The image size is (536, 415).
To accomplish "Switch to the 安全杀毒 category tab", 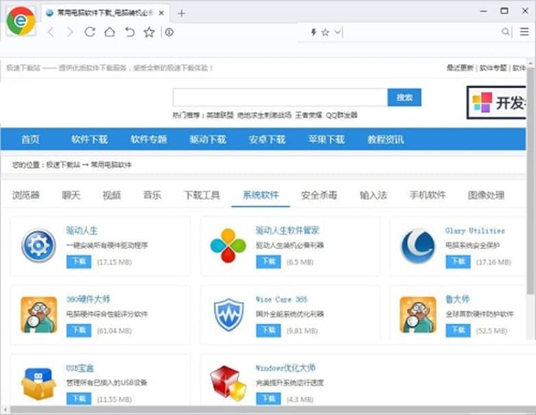I will pos(319,195).
